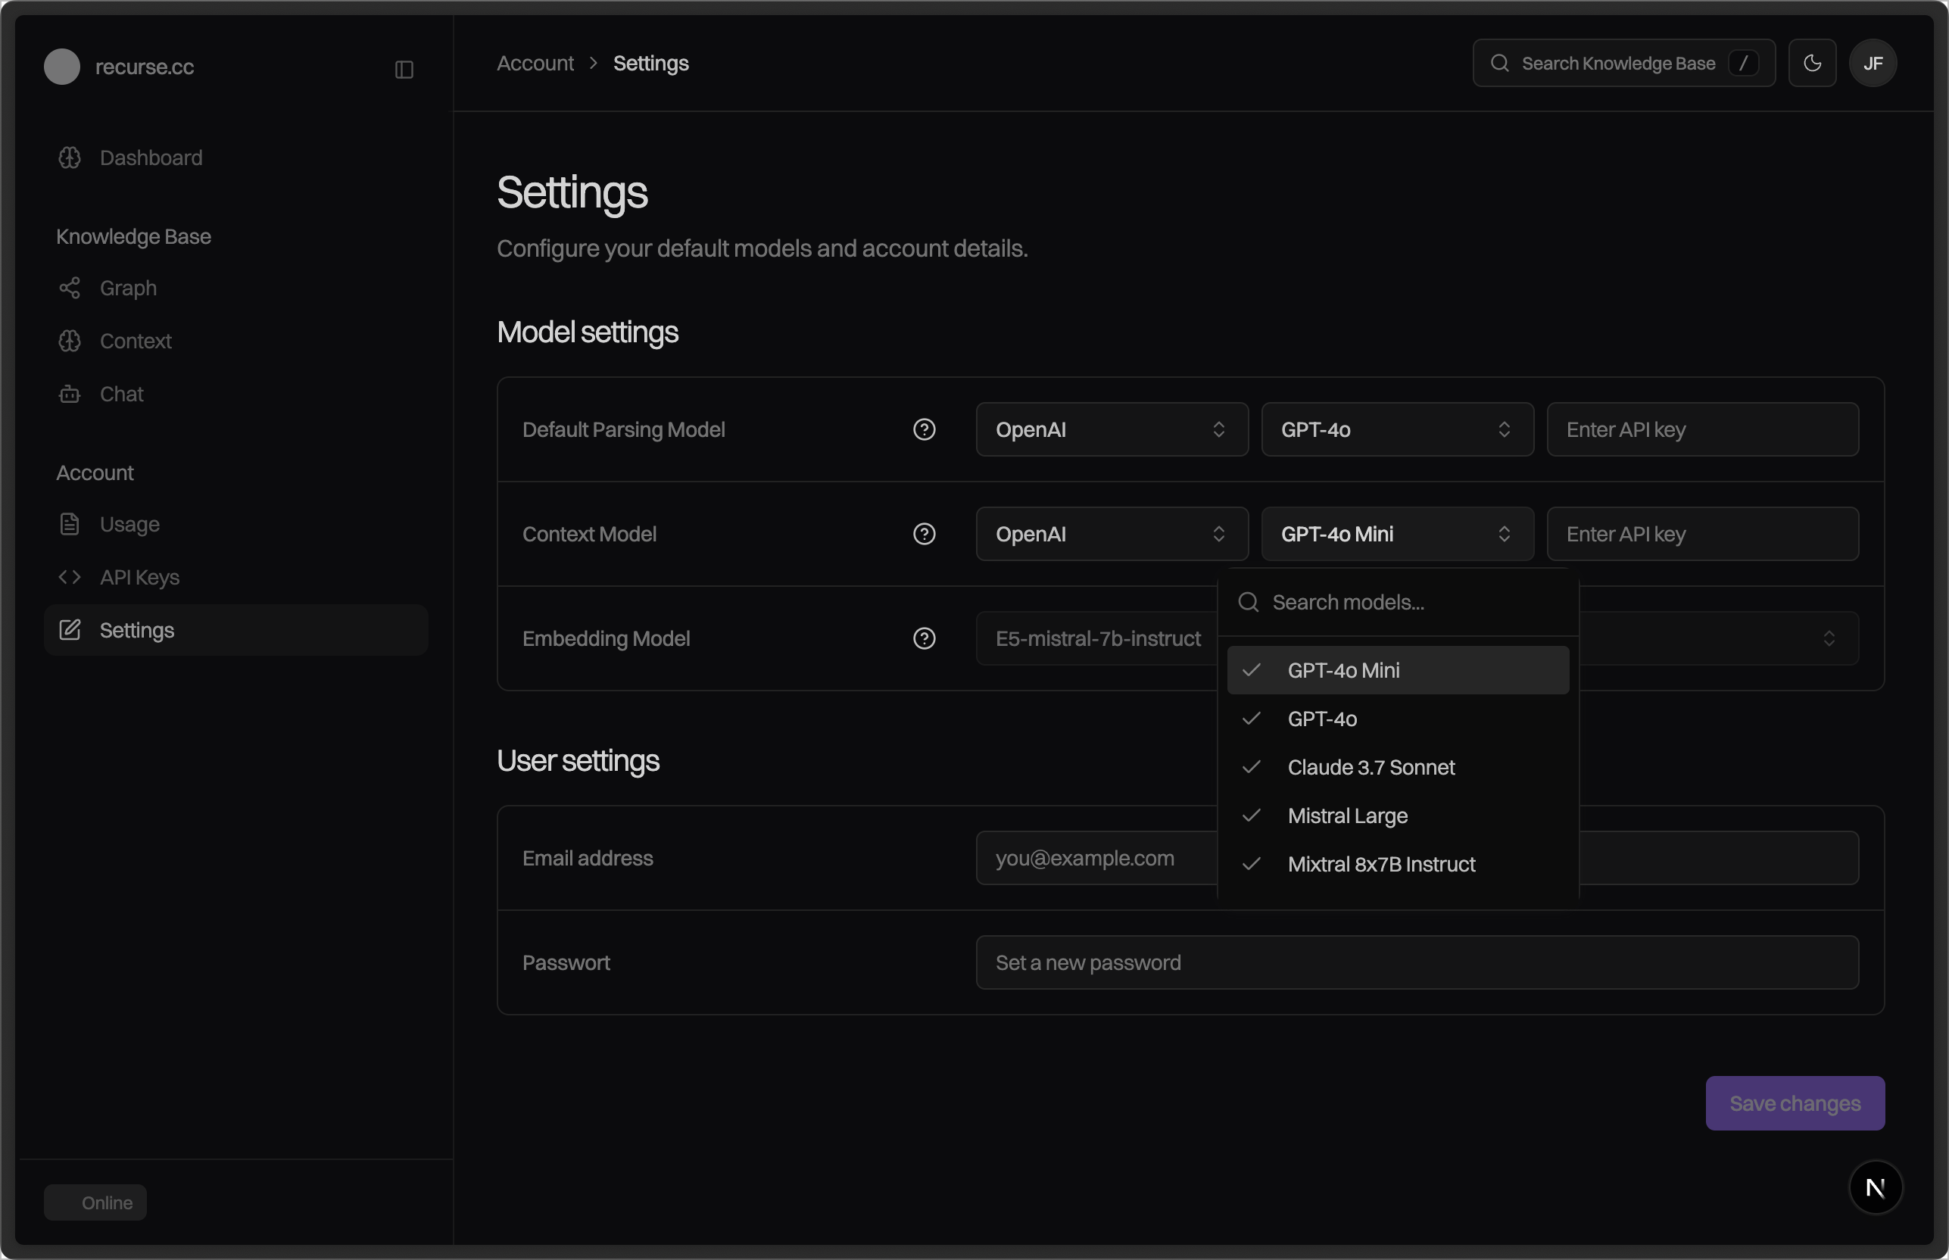Open the Default Parsing Model provider dropdown
This screenshot has width=1949, height=1260.
(x=1111, y=429)
